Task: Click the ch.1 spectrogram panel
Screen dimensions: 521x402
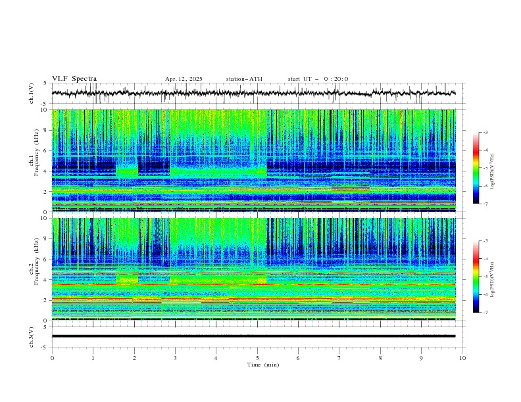Action: tap(253, 160)
